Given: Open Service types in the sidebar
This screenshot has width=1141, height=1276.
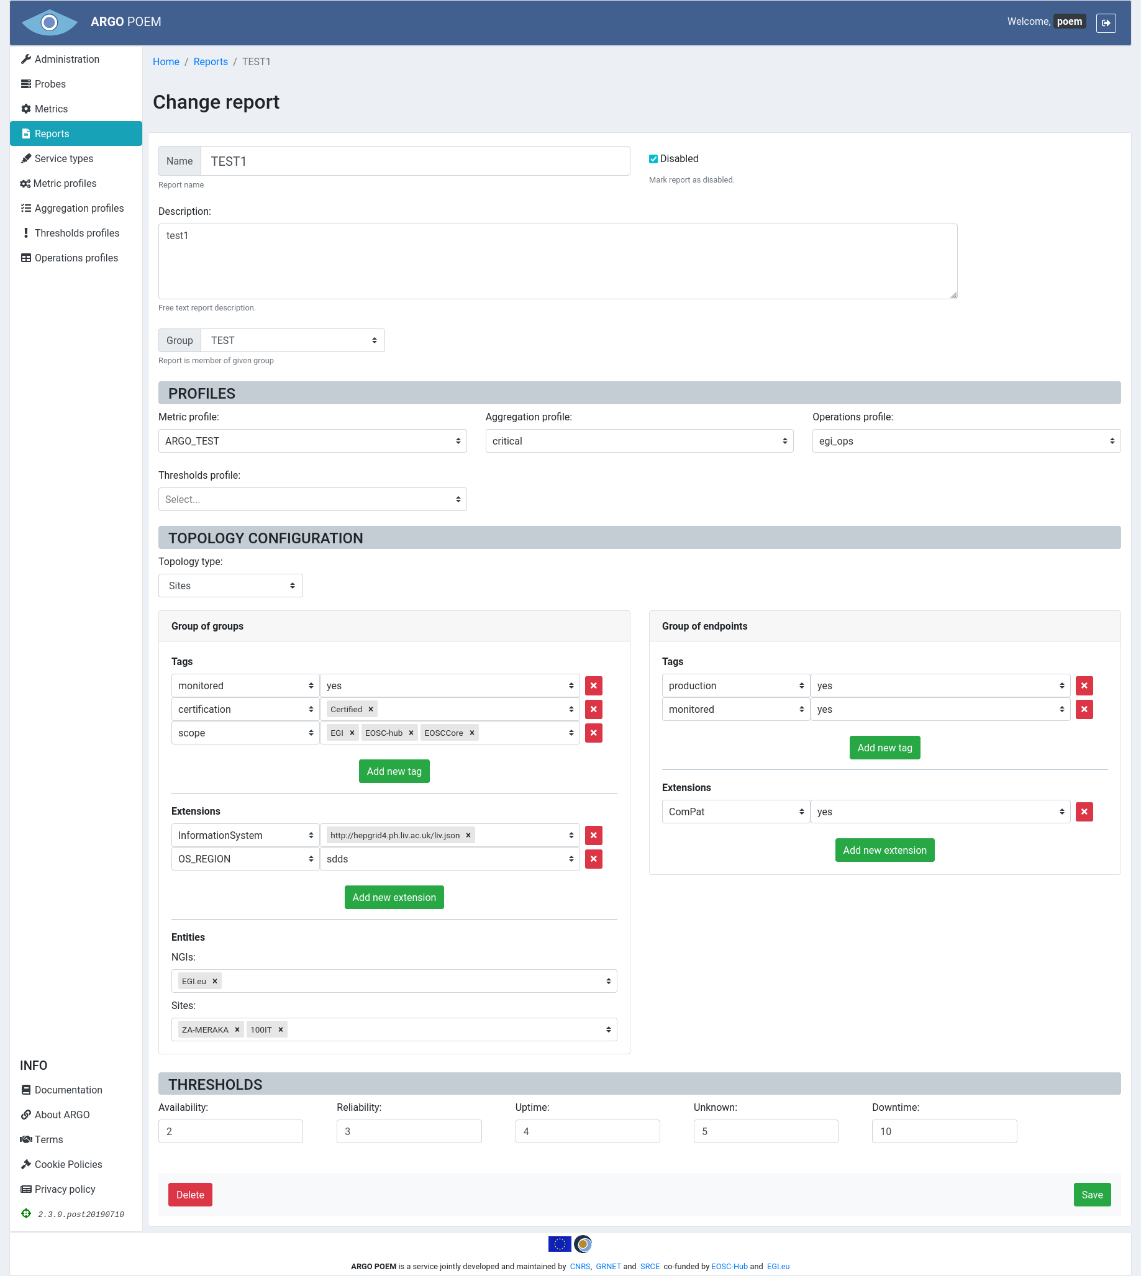Looking at the screenshot, I should (x=76, y=158).
